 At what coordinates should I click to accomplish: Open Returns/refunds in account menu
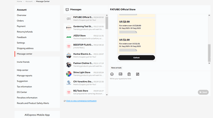[x=25, y=32]
